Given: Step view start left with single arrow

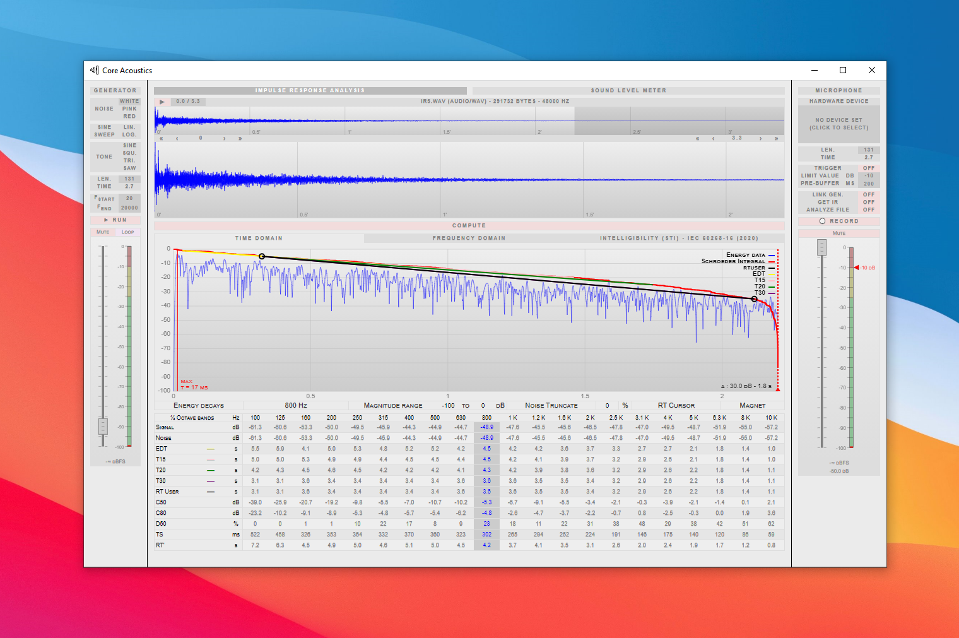Looking at the screenshot, I should tap(177, 138).
